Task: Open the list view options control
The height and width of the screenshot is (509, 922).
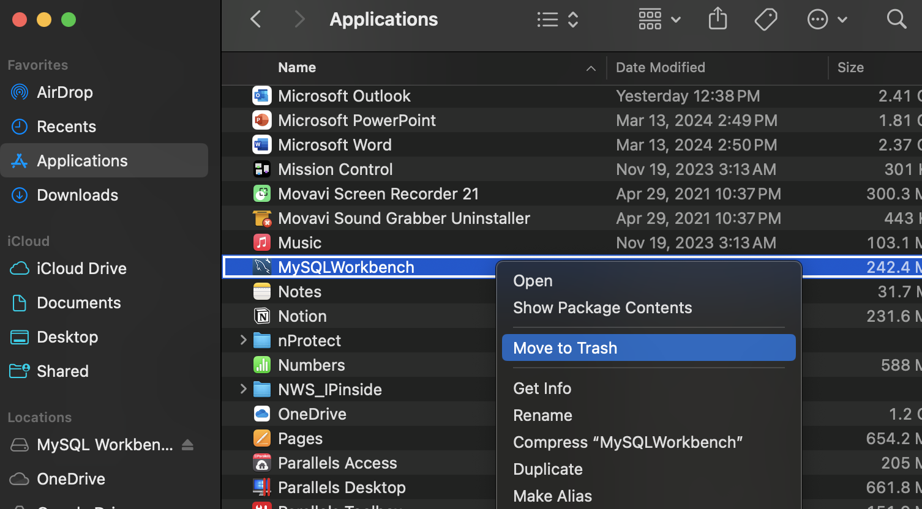Action: [x=558, y=20]
